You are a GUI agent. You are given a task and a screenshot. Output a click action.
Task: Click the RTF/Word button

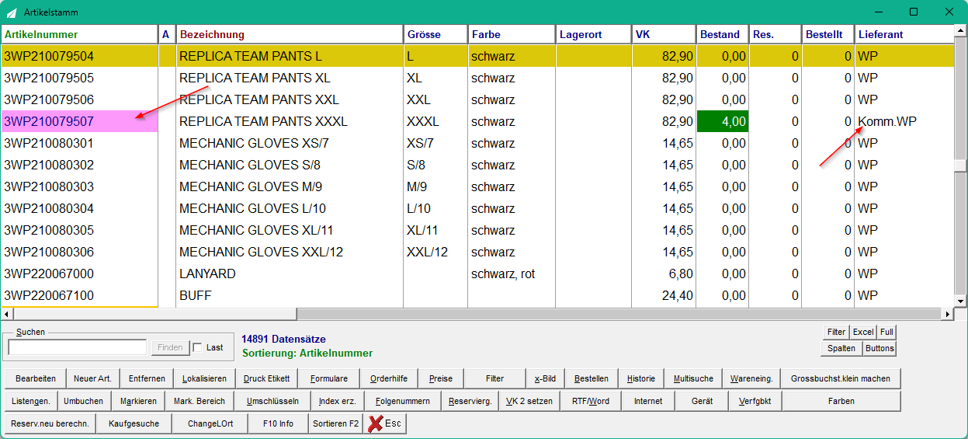(591, 401)
